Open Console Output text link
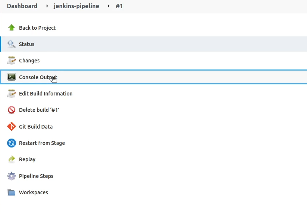The image size is (307, 214). (x=38, y=77)
